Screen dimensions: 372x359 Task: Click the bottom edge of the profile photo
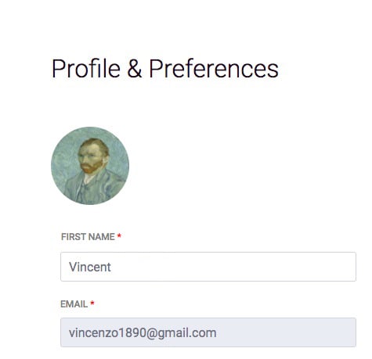click(x=90, y=203)
